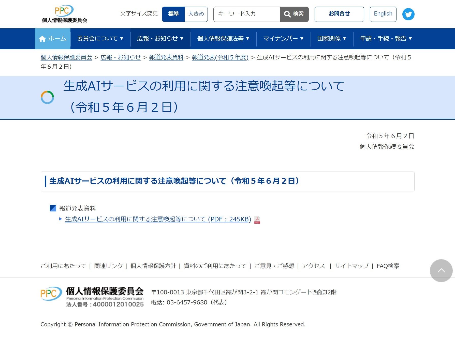Expand the マイナンバー dropdown menu

pos(283,39)
